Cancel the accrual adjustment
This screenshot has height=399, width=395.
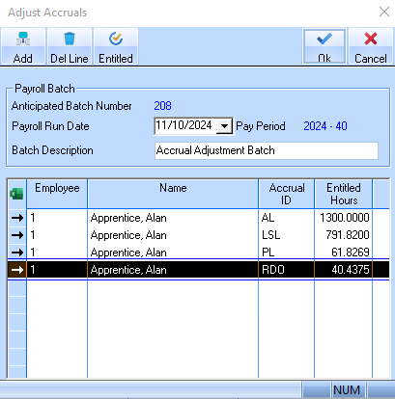pyautogui.click(x=371, y=47)
